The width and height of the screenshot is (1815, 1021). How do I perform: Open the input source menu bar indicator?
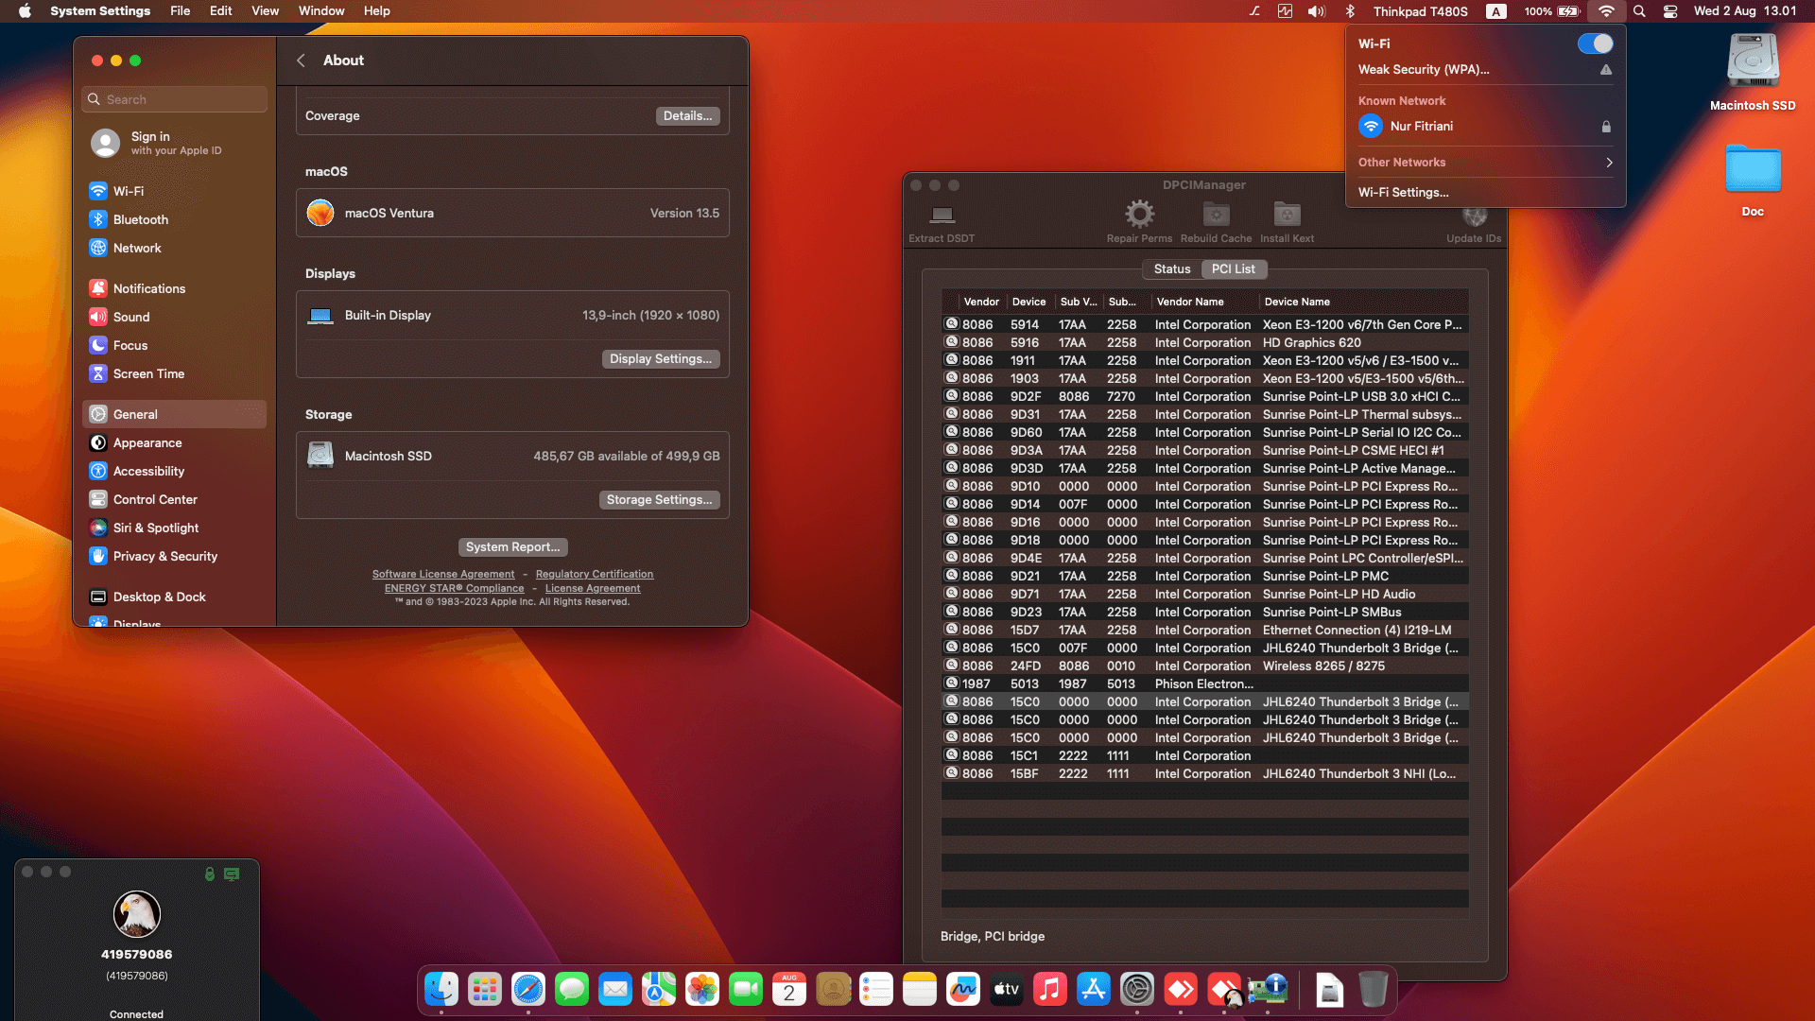point(1495,11)
